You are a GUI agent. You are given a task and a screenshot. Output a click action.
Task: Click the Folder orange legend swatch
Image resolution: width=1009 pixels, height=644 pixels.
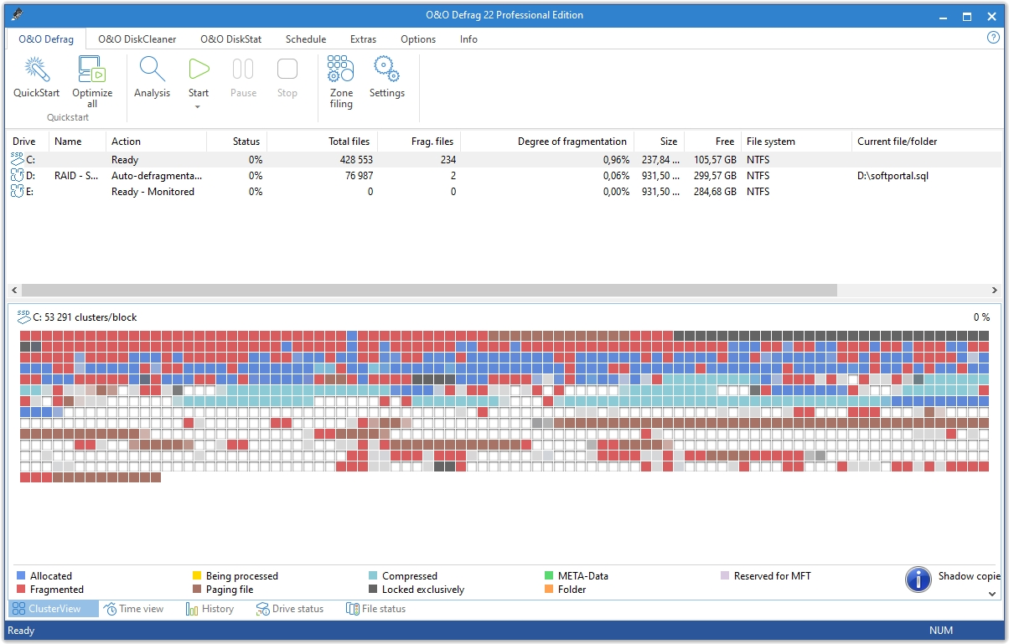coord(549,590)
